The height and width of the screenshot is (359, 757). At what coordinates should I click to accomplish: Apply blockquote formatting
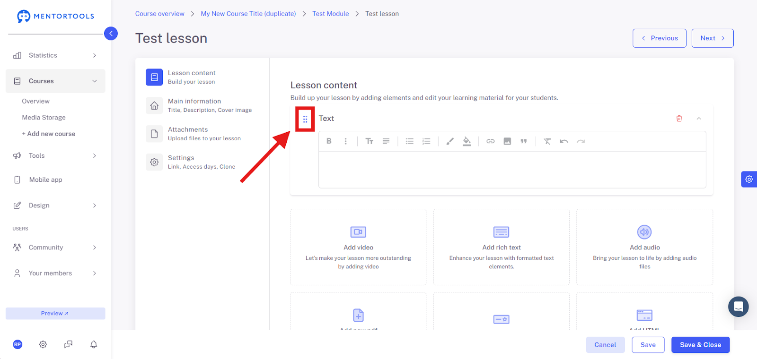(x=524, y=141)
